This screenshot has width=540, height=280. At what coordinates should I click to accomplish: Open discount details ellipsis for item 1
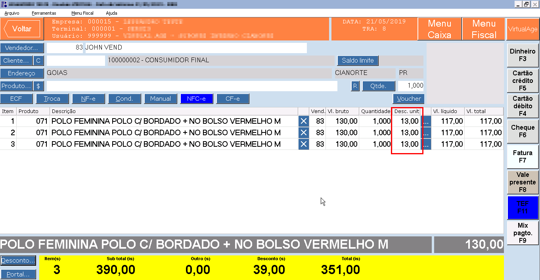click(426, 121)
